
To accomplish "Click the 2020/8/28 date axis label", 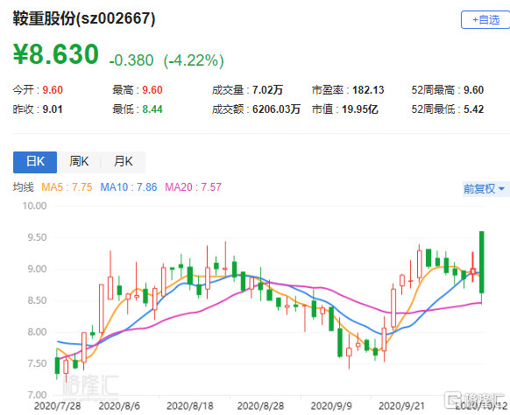I will pyautogui.click(x=260, y=406).
